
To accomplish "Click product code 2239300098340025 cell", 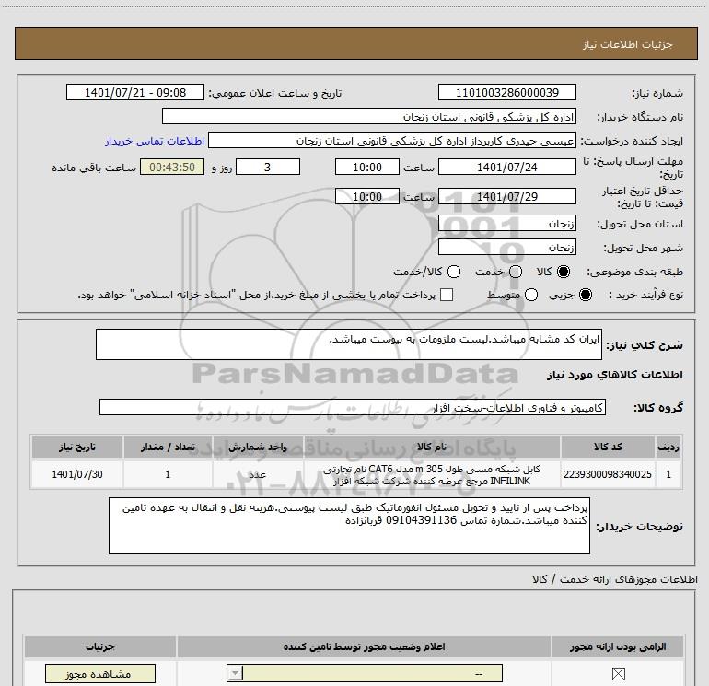I will 608,474.
